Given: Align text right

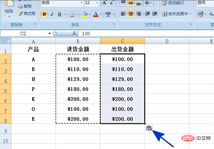Looking at the screenshot, I should pyautogui.click(x=138, y=14).
